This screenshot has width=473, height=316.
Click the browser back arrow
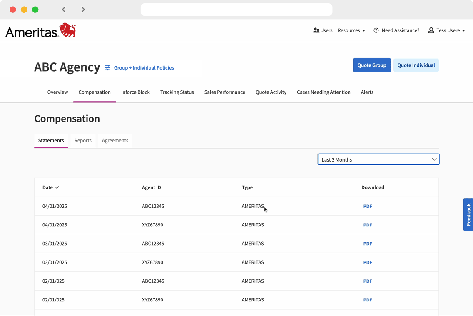[x=64, y=9]
